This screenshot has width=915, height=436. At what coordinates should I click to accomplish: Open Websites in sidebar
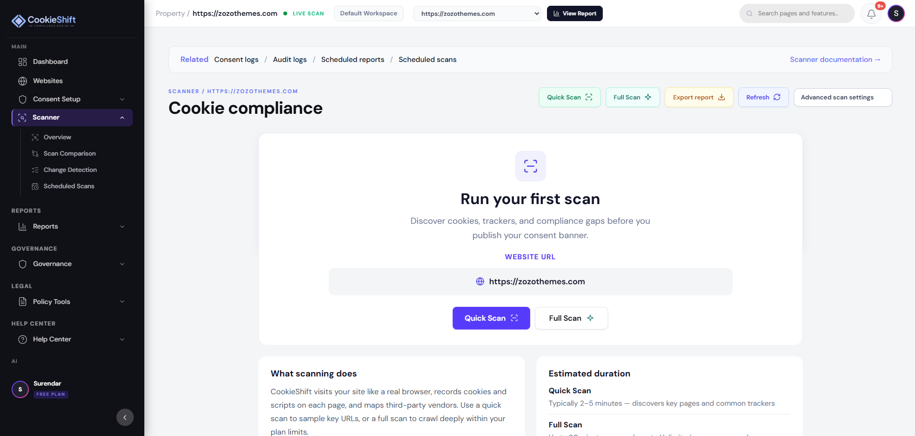72,81
